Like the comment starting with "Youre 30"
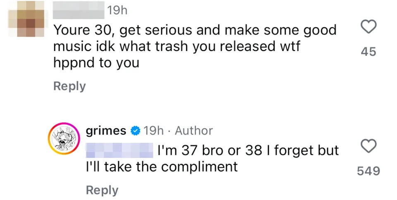397x200 pixels. [368, 27]
